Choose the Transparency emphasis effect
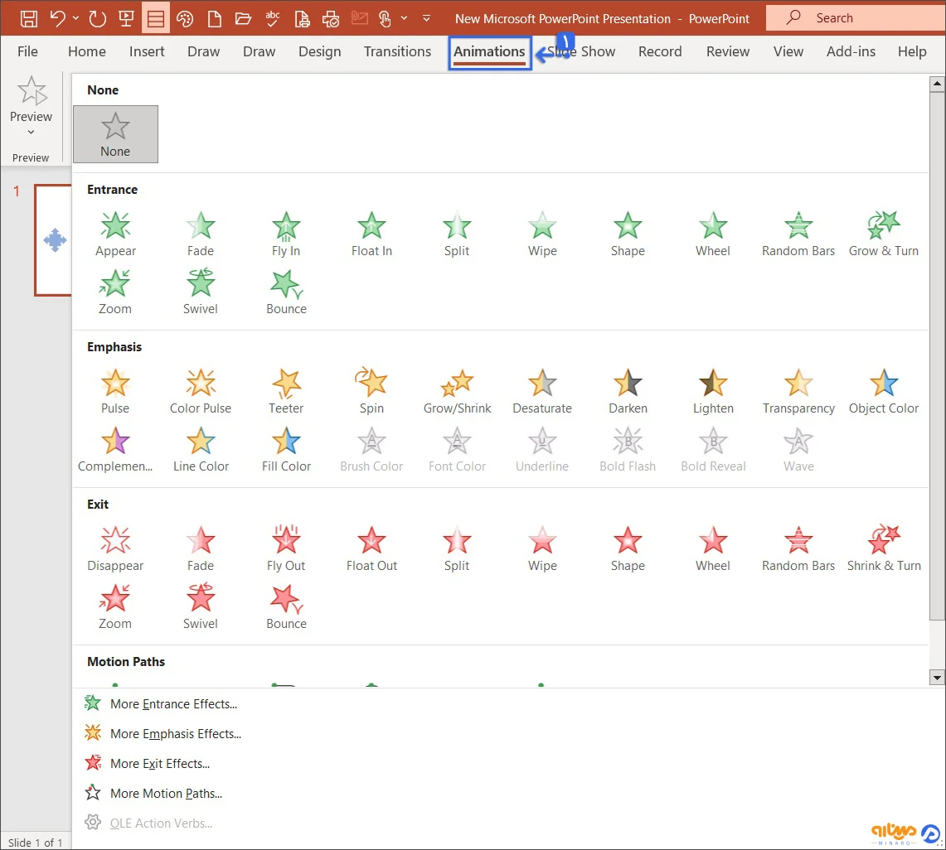This screenshot has width=946, height=850. coord(798,392)
